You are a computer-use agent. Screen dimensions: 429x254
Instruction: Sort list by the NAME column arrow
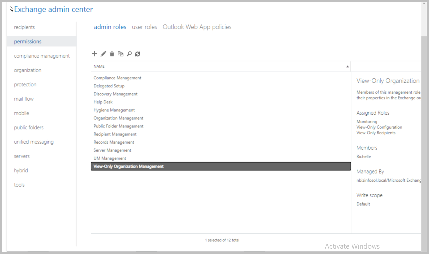point(347,67)
